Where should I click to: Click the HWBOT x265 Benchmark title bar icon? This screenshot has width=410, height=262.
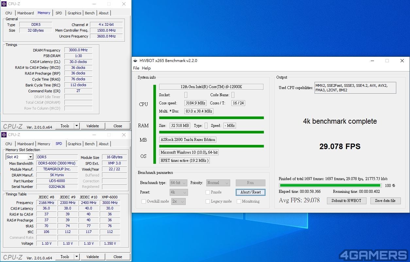[135, 61]
